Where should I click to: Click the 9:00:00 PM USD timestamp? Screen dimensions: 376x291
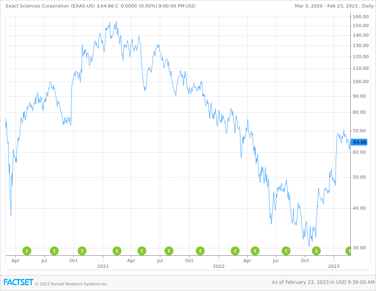[x=177, y=6]
